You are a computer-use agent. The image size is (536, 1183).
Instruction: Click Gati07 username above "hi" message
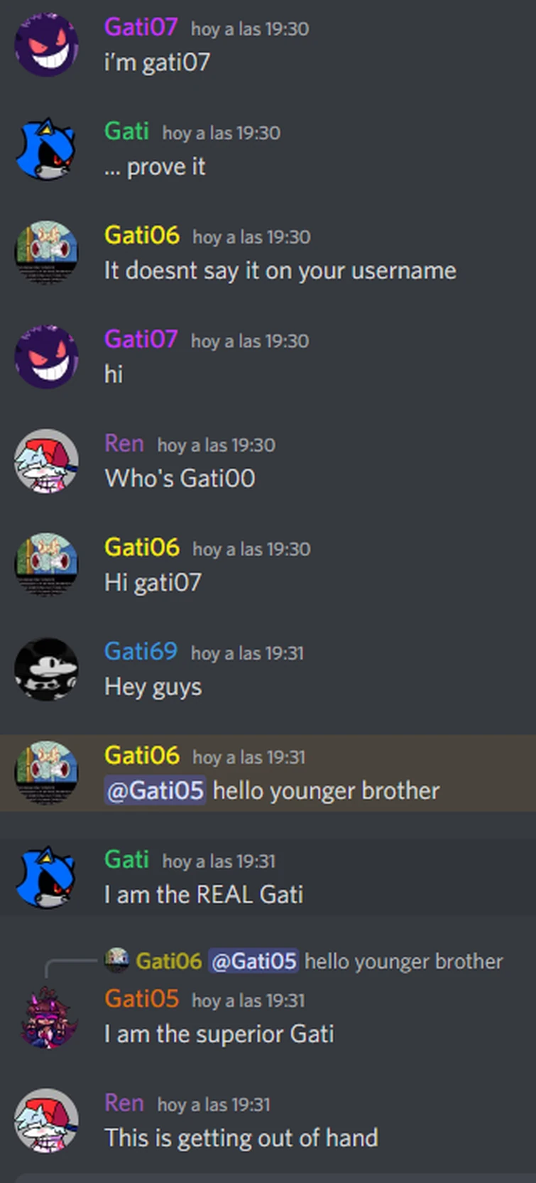(141, 339)
